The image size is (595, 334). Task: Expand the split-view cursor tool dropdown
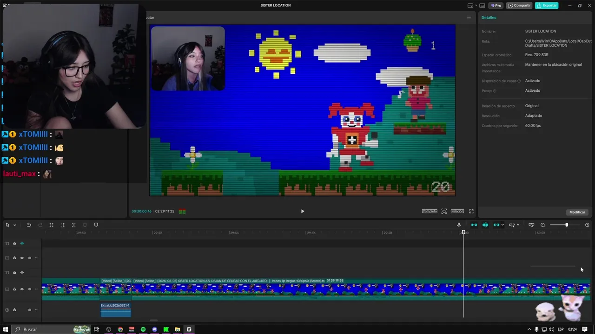pos(518,225)
